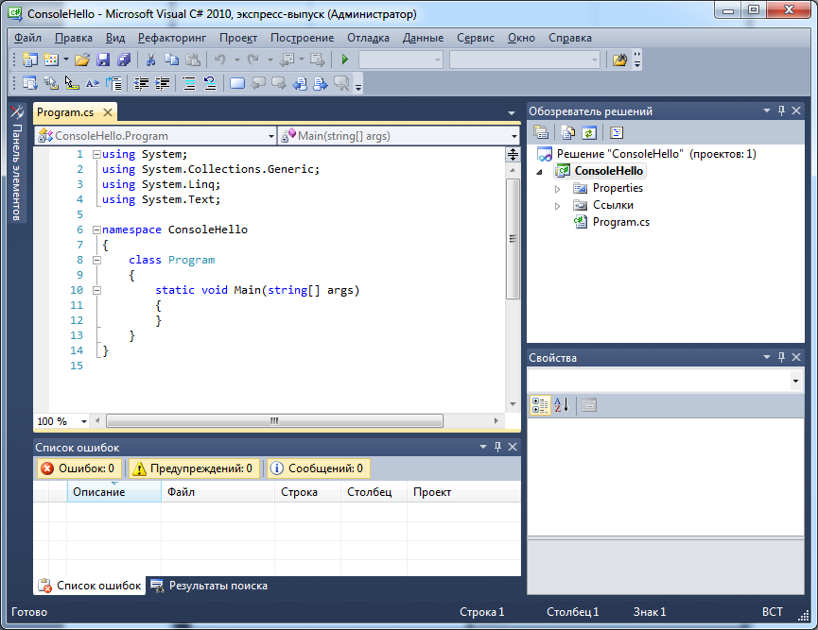The height and width of the screenshot is (630, 818).
Task: Toggle the Warnings: 0 filter
Action: point(193,468)
